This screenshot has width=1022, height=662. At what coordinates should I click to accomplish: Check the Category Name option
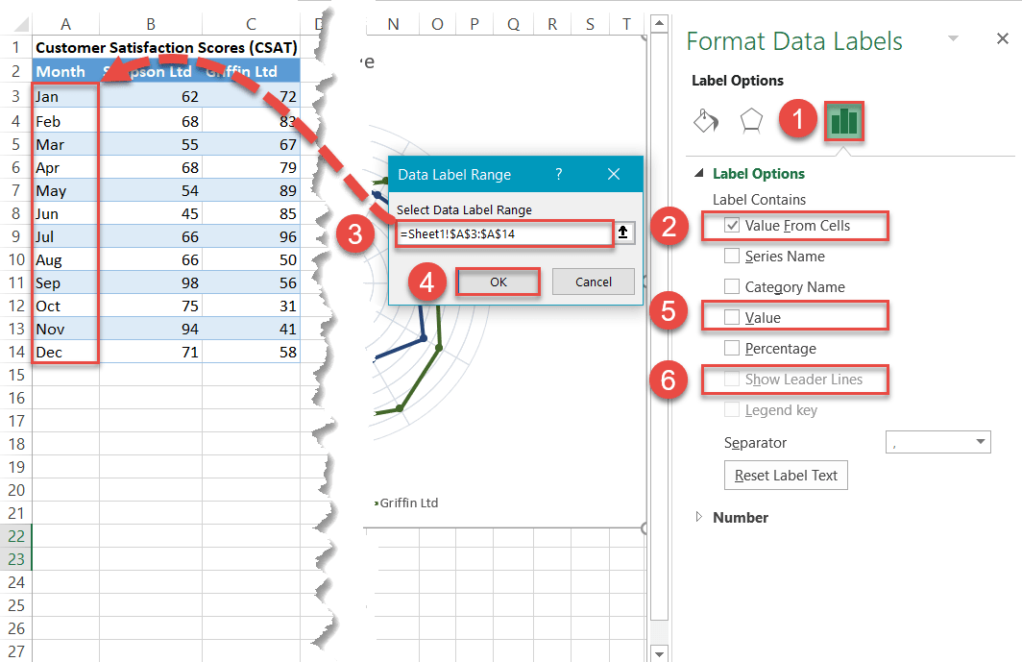(x=732, y=286)
